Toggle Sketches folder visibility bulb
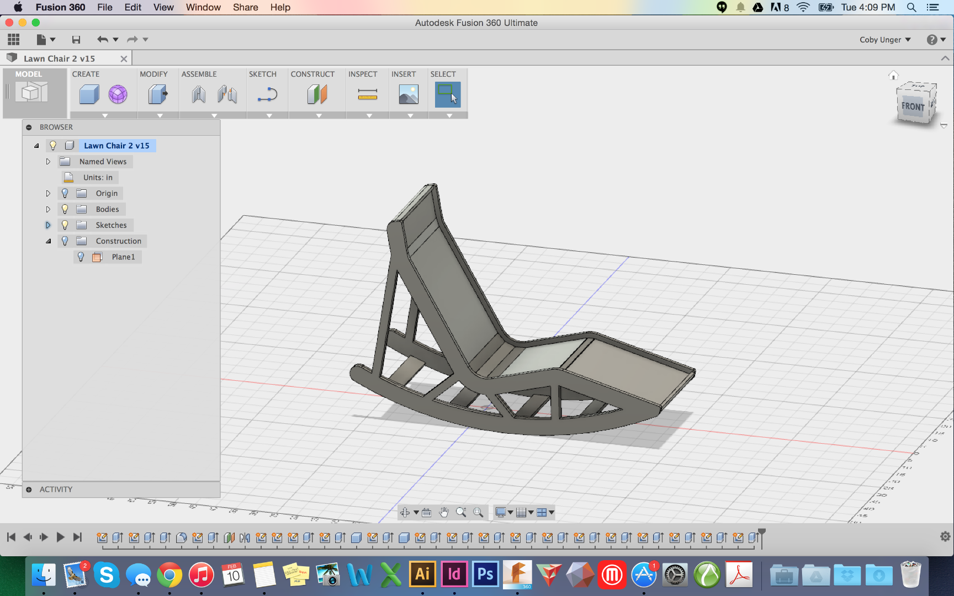 pyautogui.click(x=65, y=225)
